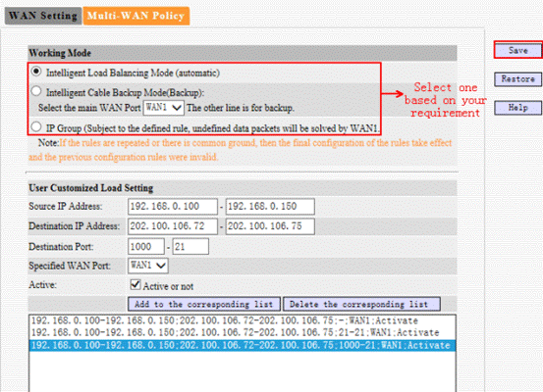This screenshot has height=392, width=543.
Task: Focus the Source IP end field 192.168.0.150
Action: [x=270, y=207]
